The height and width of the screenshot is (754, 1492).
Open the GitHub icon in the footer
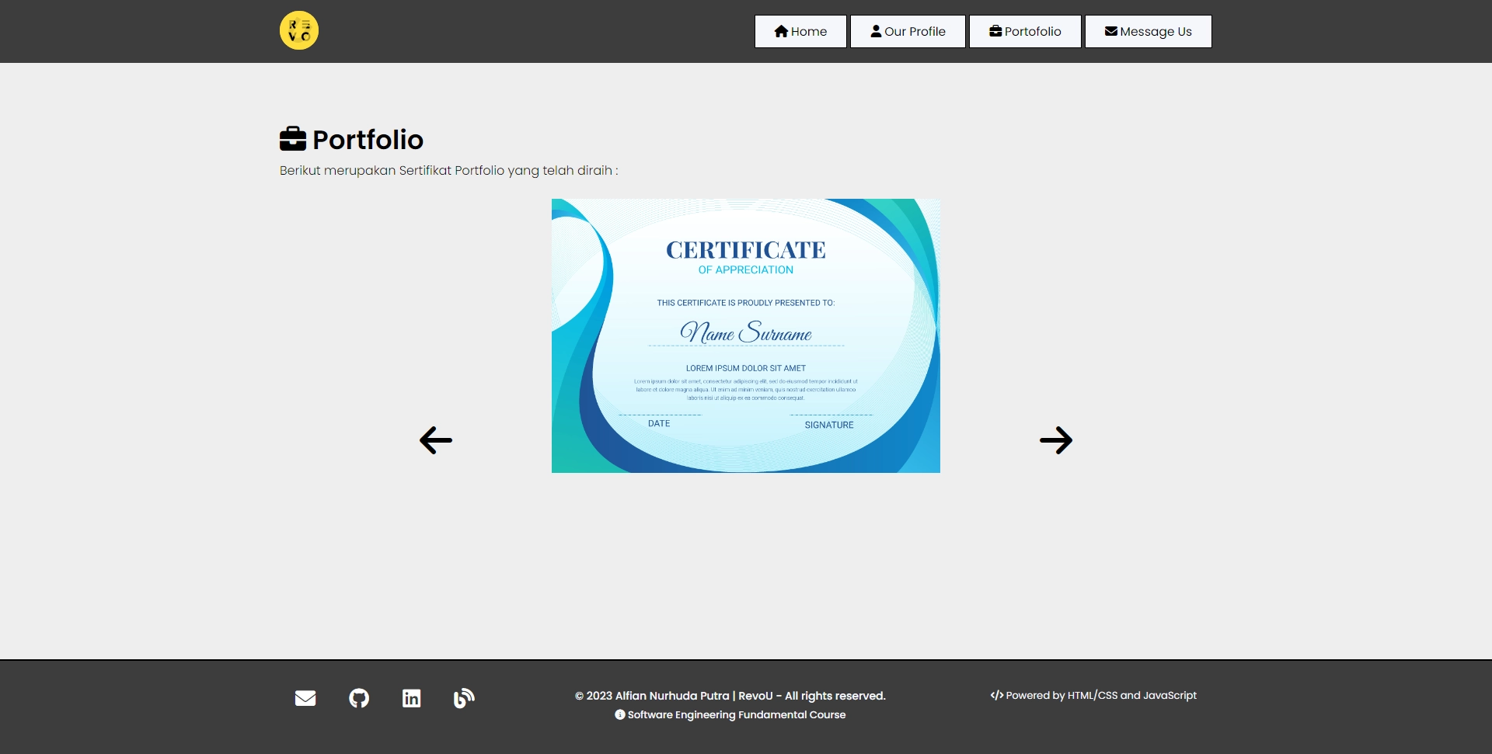point(358,697)
